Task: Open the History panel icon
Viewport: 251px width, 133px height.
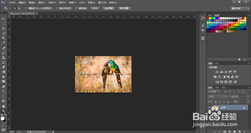Action: (x=203, y=18)
